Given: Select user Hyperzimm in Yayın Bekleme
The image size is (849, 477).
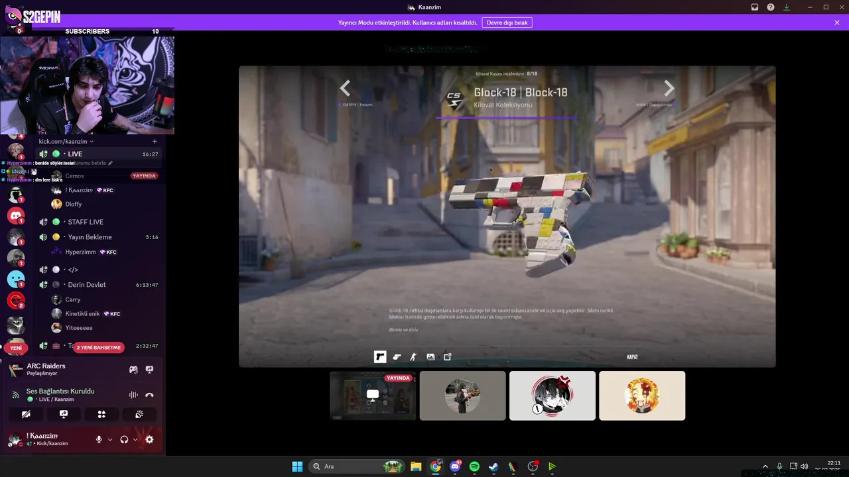Looking at the screenshot, I should (x=105, y=252).
